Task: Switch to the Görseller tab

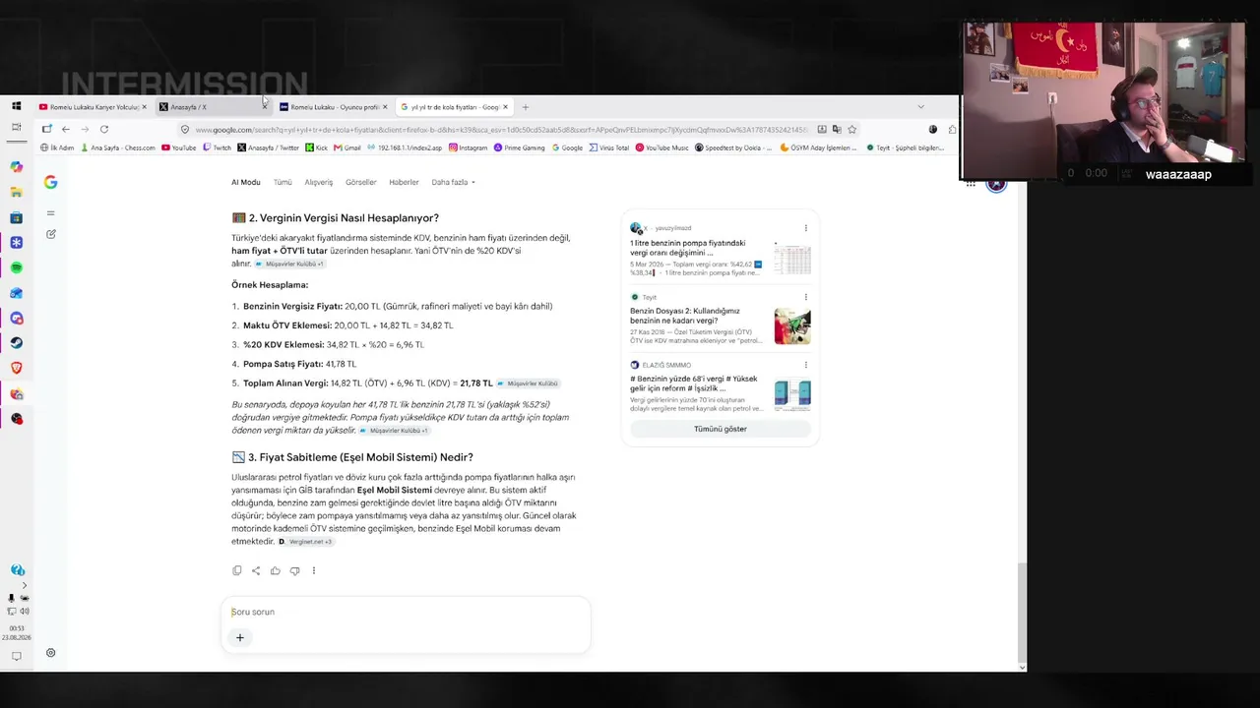Action: (x=361, y=182)
